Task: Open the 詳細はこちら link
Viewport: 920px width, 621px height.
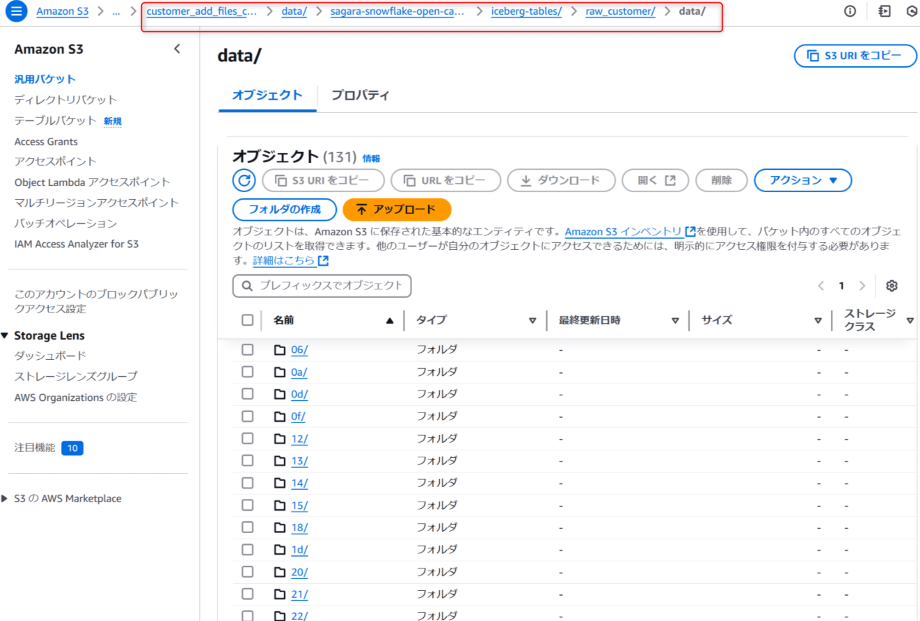Action: (284, 261)
